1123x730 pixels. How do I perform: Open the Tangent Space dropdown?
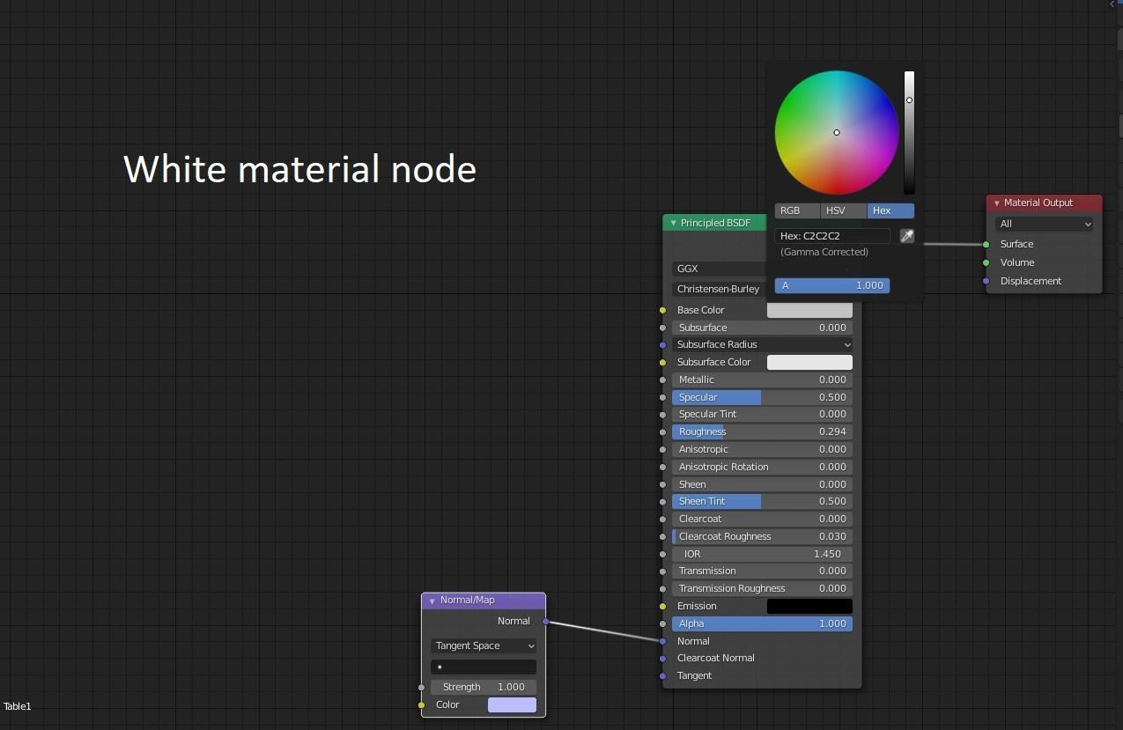coord(484,645)
